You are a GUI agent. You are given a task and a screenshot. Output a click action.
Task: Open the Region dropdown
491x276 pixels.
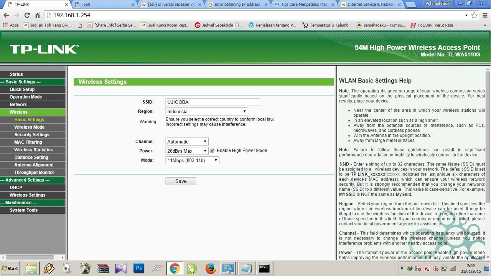coord(207,111)
